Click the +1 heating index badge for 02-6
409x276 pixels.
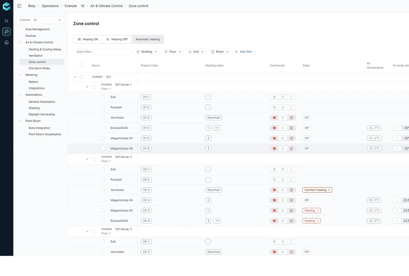coord(217,221)
